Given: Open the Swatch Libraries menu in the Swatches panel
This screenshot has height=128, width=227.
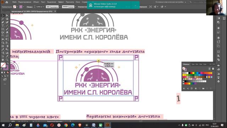Looking at the screenshot, I should 184,89.
